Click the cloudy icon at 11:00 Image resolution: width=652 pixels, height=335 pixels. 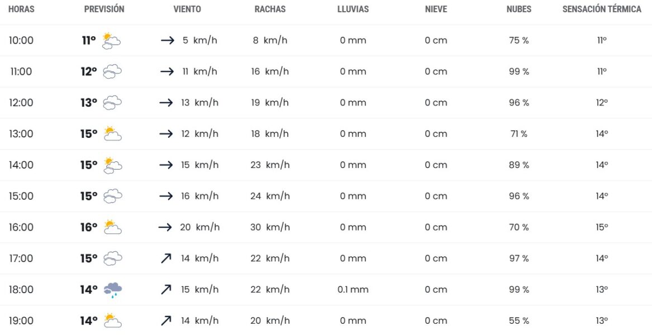(112, 71)
